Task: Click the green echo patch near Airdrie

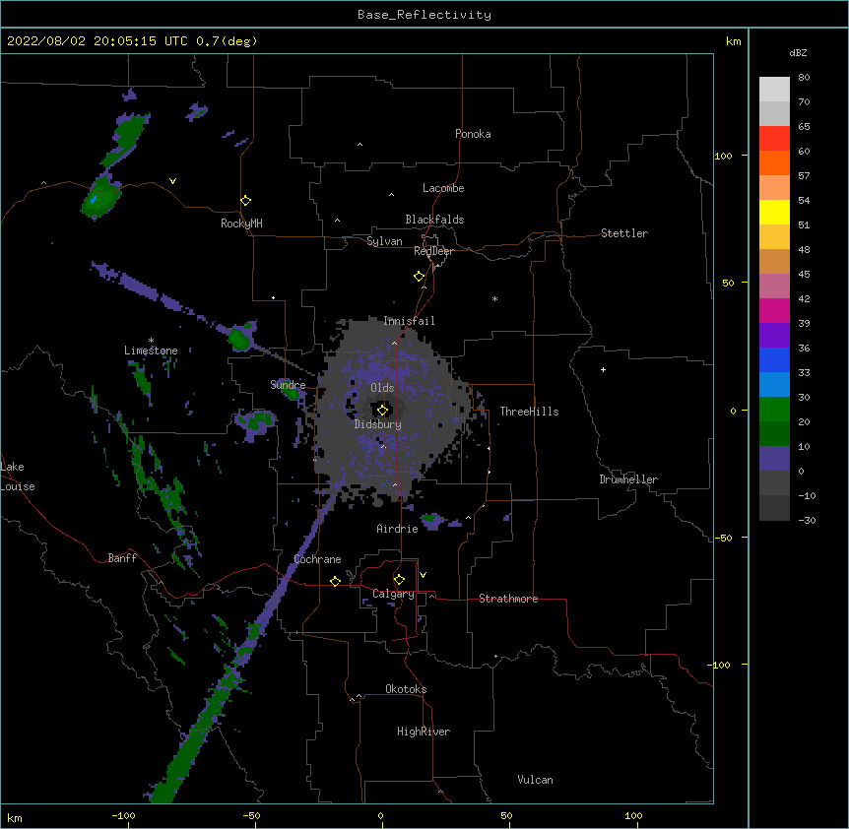Action: pyautogui.click(x=431, y=520)
